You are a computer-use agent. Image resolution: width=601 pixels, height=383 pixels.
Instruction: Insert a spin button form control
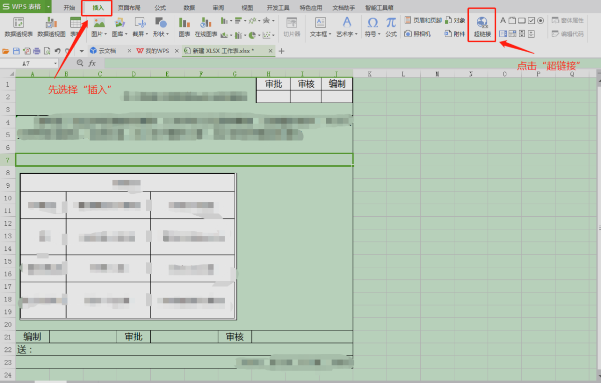tap(522, 34)
